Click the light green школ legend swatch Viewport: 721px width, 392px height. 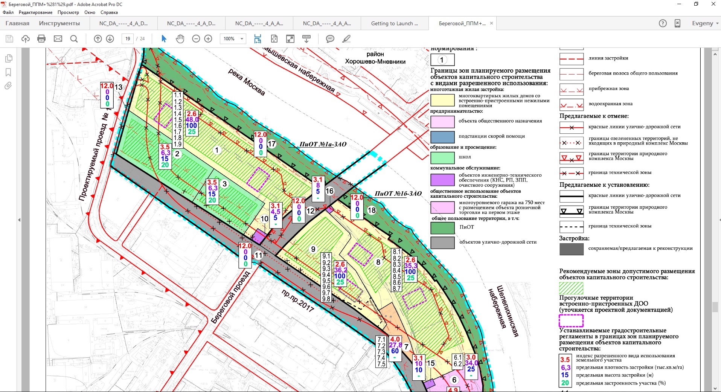pos(442,157)
